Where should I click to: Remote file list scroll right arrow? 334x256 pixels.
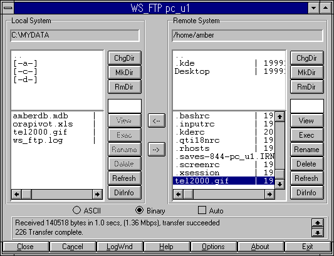[269, 194]
